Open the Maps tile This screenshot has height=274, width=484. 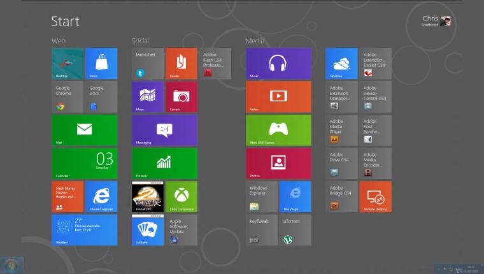pos(148,97)
